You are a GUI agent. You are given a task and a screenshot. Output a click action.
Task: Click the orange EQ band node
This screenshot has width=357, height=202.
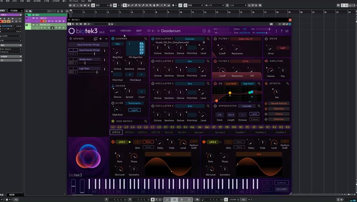tap(217, 101)
